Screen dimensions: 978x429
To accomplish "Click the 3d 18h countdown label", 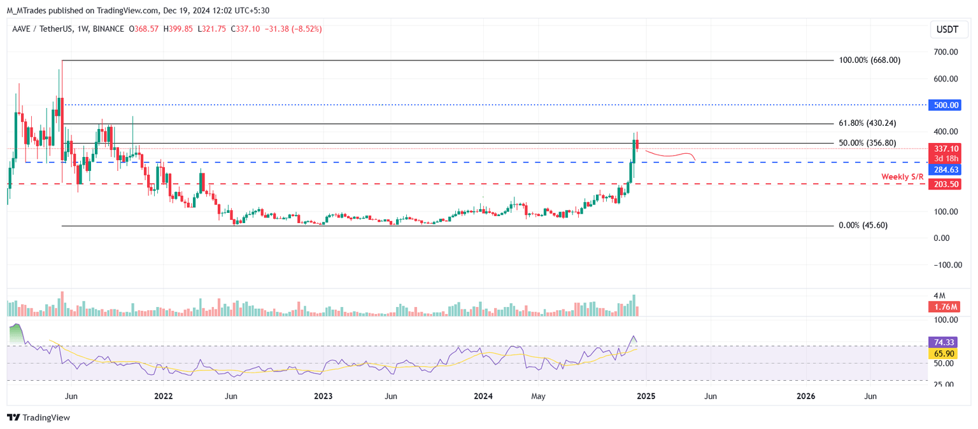I will 945,158.
